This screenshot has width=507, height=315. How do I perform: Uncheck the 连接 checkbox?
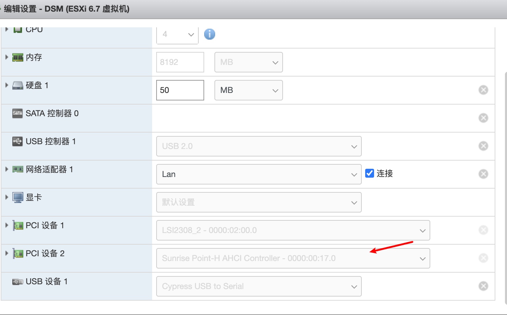pos(369,173)
